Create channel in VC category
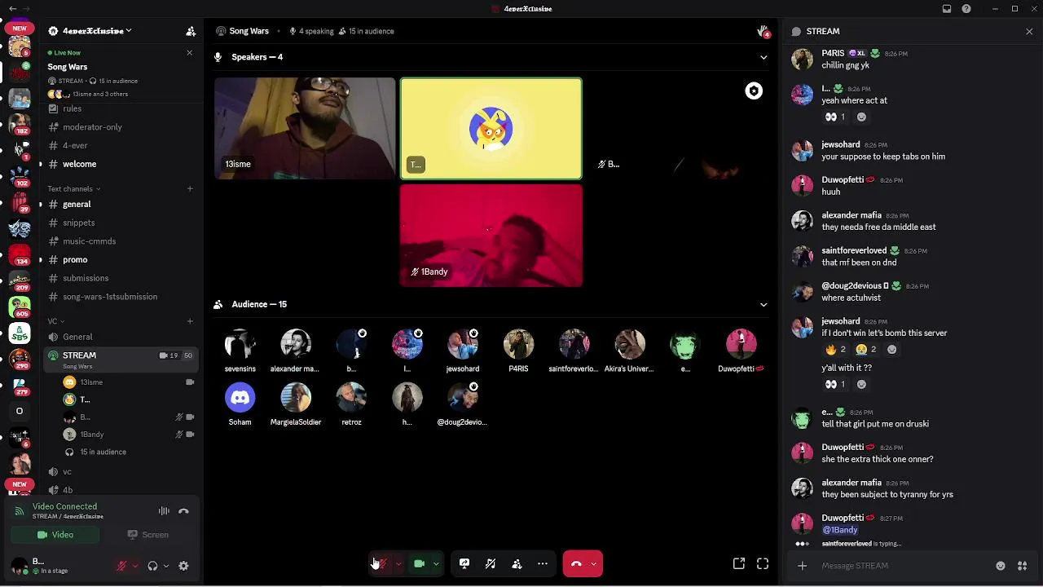The width and height of the screenshot is (1043, 587). pos(190,321)
